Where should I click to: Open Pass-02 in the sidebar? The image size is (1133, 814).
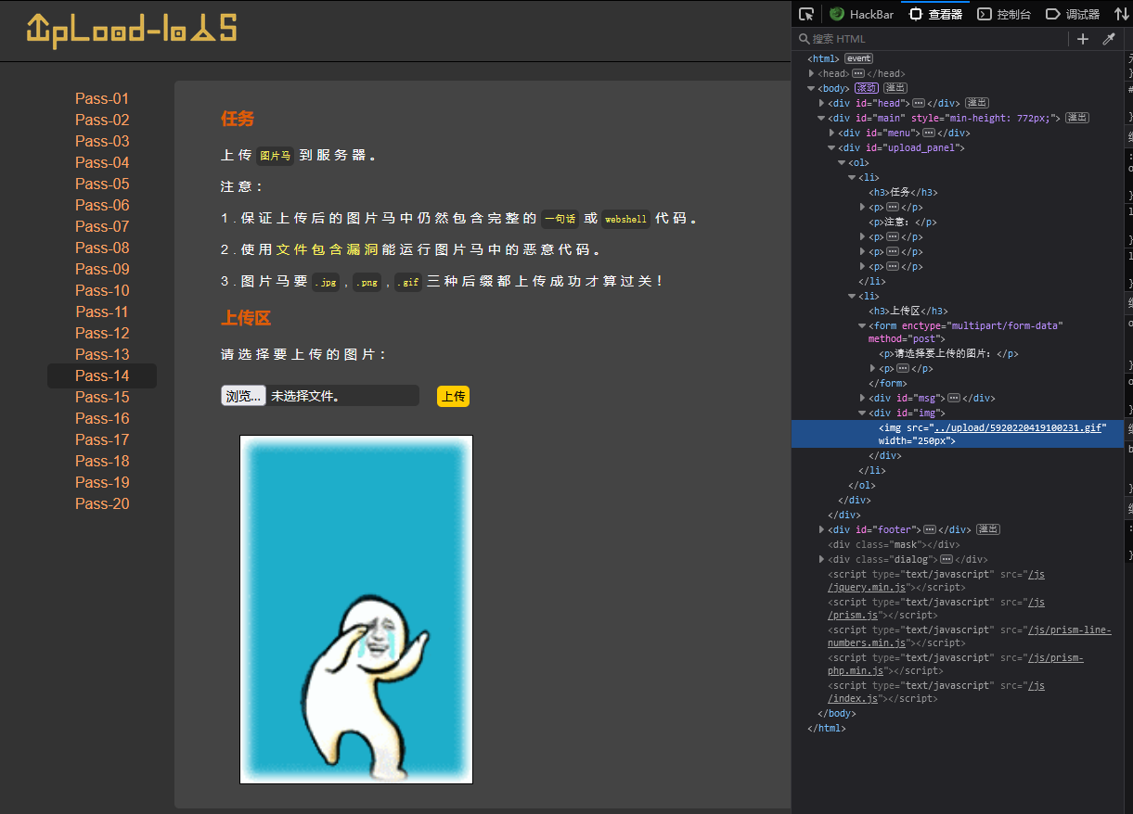point(102,120)
